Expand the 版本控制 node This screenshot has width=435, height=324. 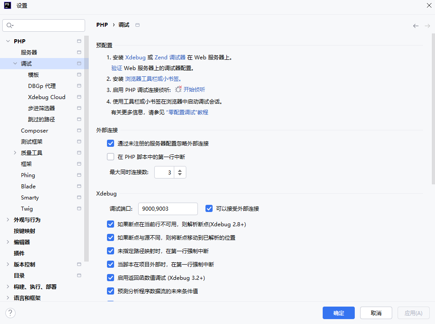click(x=8, y=264)
